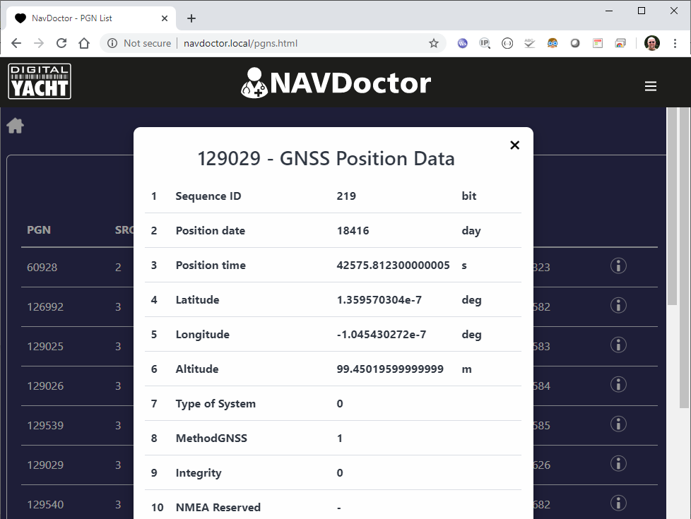Open the NavDoctor hamburger navigation menu
The height and width of the screenshot is (519, 691).
tap(650, 85)
